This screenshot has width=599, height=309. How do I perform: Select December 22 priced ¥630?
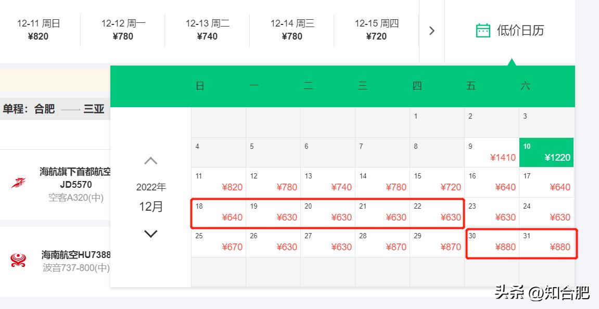(x=437, y=212)
